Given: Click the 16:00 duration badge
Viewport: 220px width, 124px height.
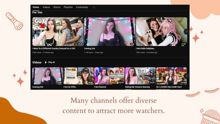Looking at the screenshot, I should [90, 83].
